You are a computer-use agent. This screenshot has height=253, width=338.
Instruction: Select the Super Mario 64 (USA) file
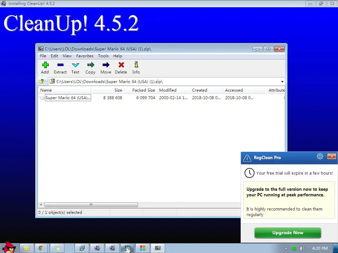(68, 98)
